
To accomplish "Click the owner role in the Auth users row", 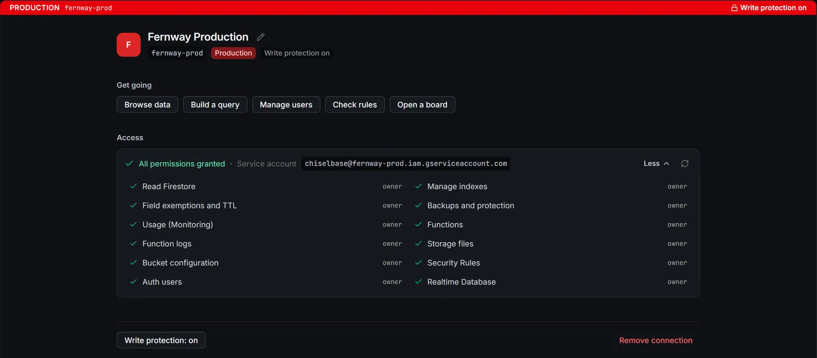I will tap(392, 282).
